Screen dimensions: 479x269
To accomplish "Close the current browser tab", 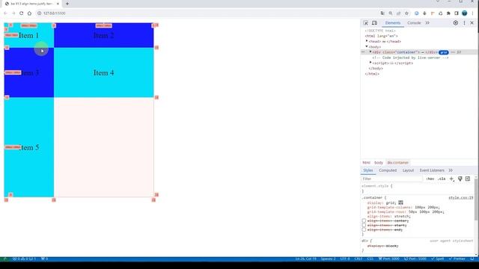I will point(58,4).
